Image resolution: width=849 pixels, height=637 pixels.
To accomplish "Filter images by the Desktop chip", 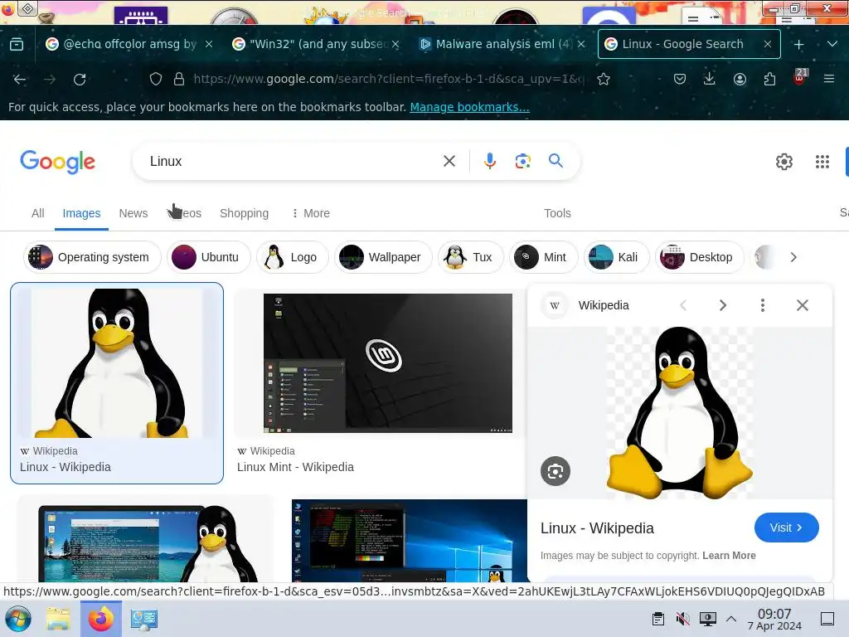I will coord(700,257).
